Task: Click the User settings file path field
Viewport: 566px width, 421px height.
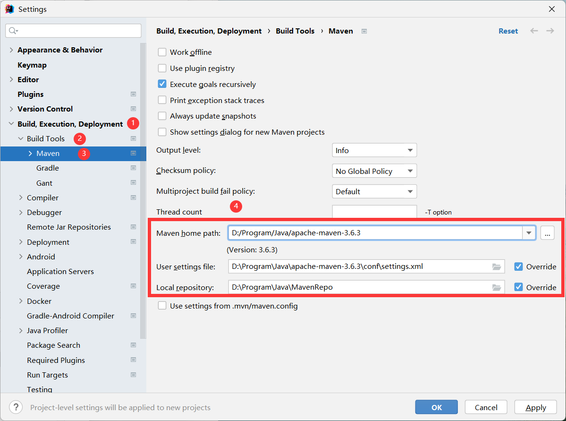Action: coord(366,266)
